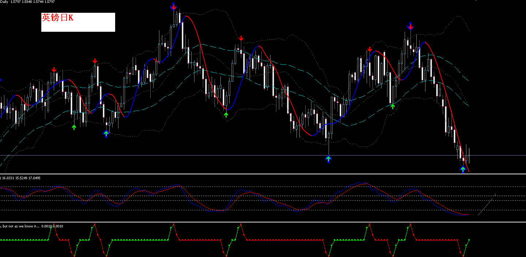The width and height of the screenshot is (526, 257).
Task: Click the oscillator value 16.0331
Action: point(8,178)
